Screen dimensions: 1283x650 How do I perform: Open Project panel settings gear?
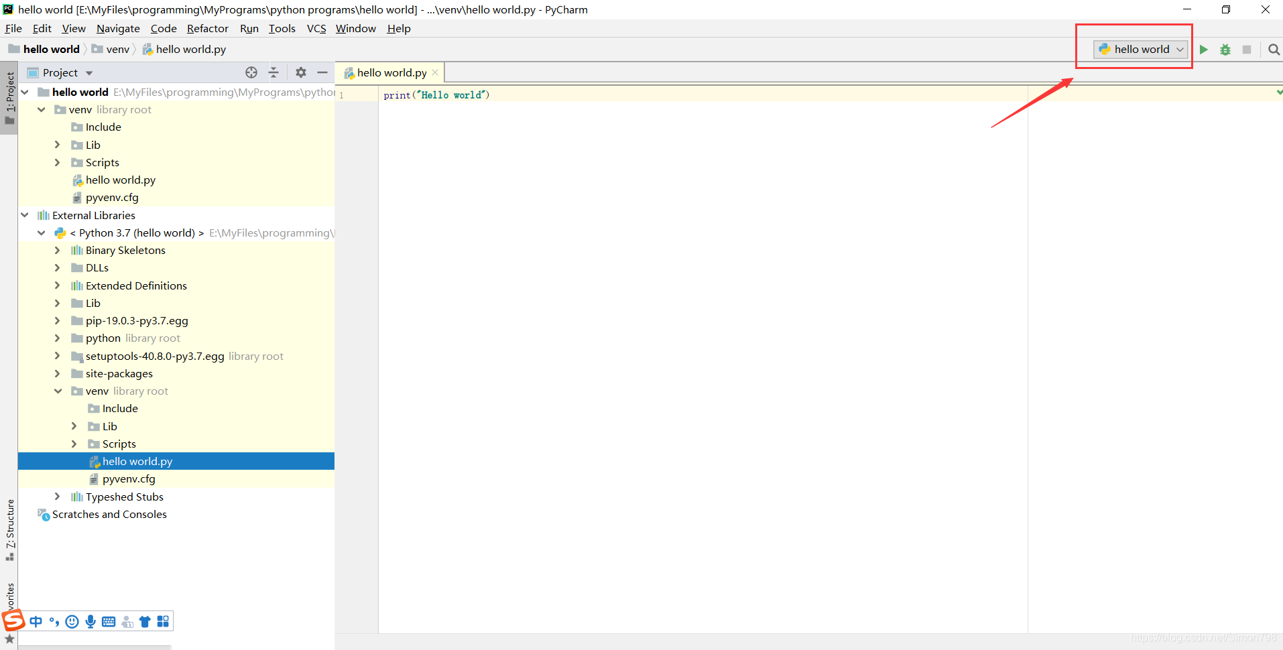[x=301, y=72]
